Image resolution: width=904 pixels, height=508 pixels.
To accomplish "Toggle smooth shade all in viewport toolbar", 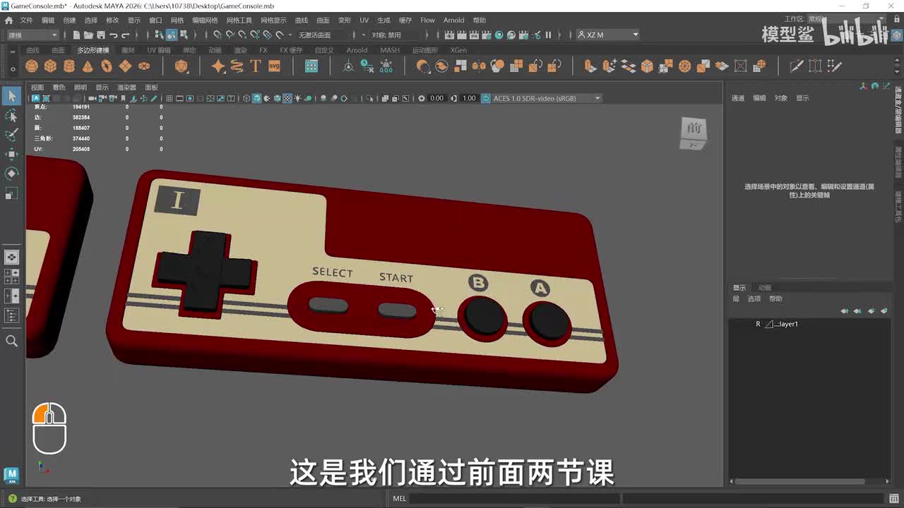I will pos(256,98).
